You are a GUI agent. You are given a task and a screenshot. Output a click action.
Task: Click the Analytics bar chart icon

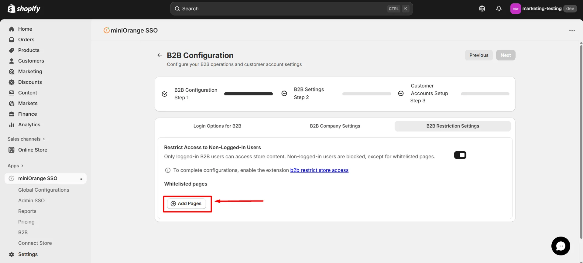click(12, 125)
